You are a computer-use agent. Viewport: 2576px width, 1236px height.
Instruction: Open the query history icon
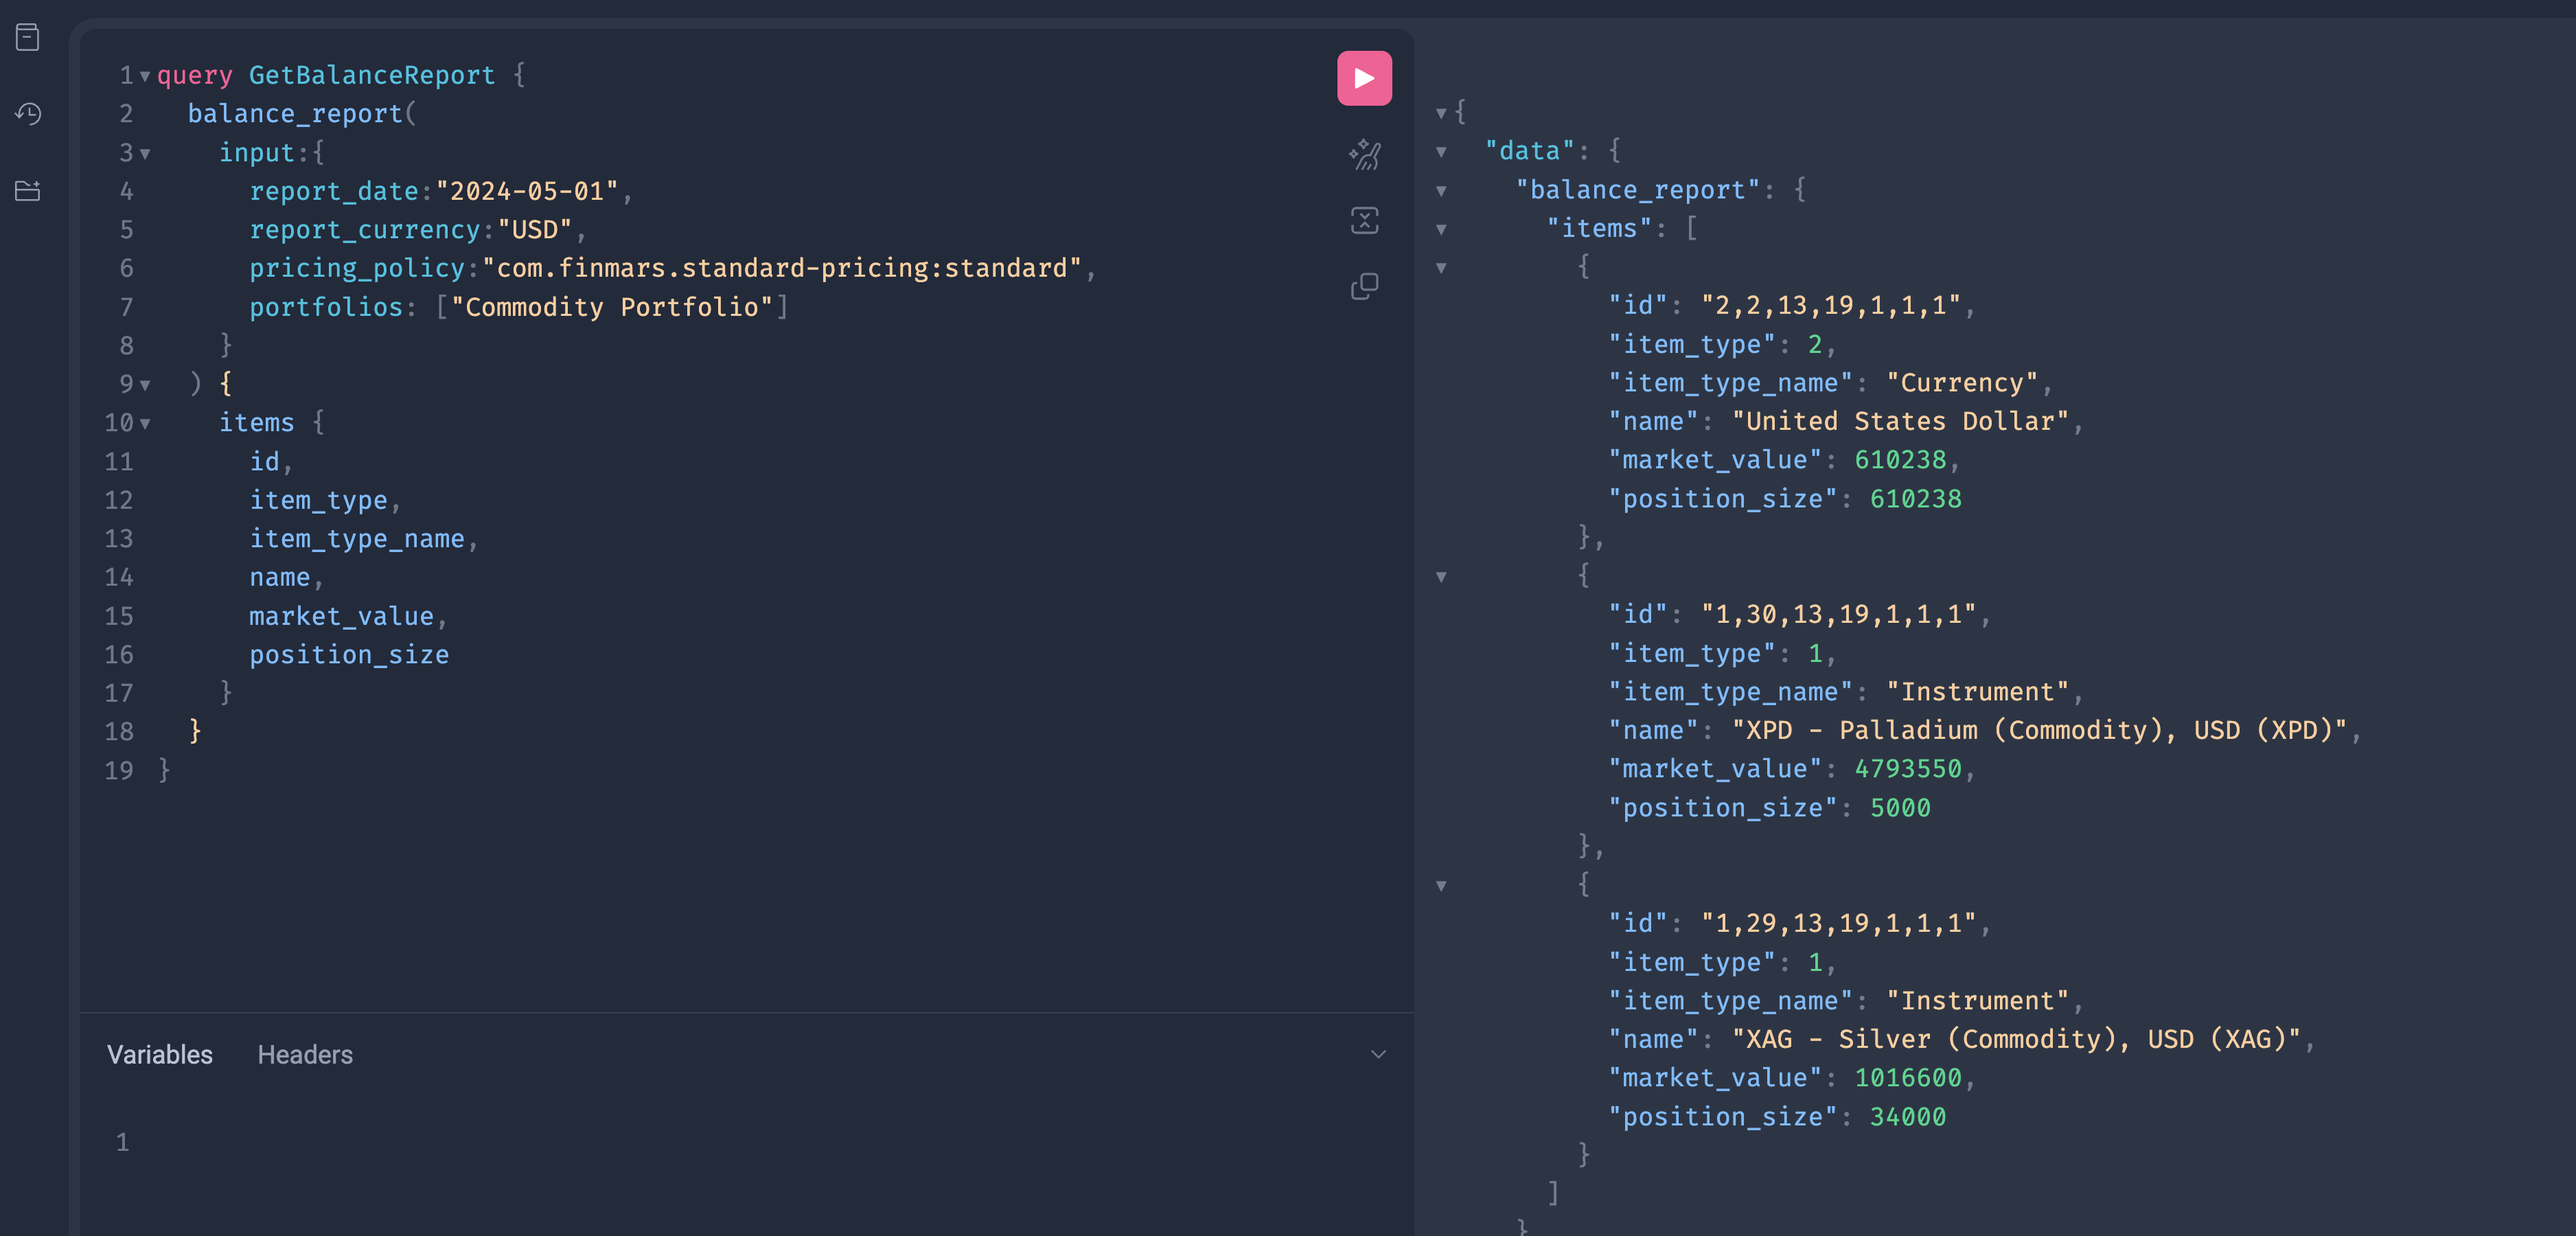(28, 114)
